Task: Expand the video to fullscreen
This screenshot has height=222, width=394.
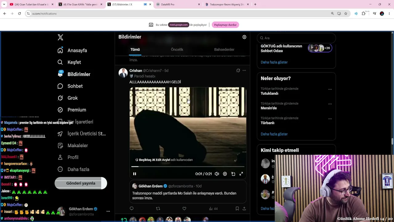Action: pyautogui.click(x=241, y=174)
